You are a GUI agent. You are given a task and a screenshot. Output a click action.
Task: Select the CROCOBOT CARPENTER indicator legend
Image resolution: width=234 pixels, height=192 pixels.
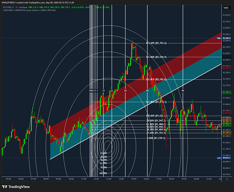pyautogui.click(x=29, y=10)
